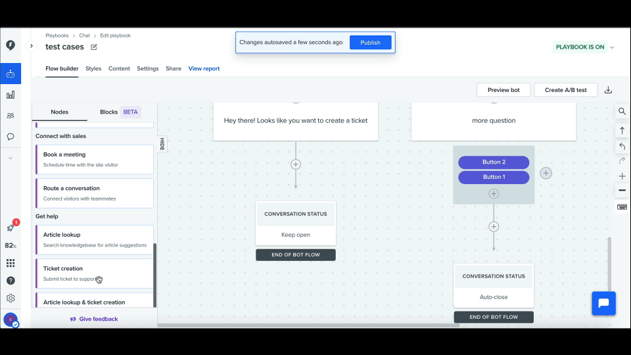The height and width of the screenshot is (355, 631).
Task: Zoom out with the minus toolbar icon
Action: click(x=622, y=191)
